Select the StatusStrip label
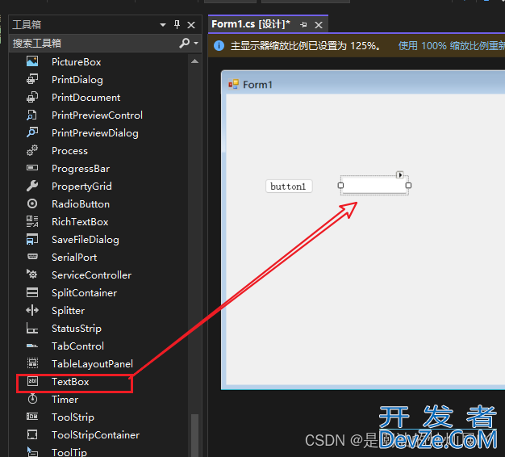The height and width of the screenshot is (457, 505). 77,329
